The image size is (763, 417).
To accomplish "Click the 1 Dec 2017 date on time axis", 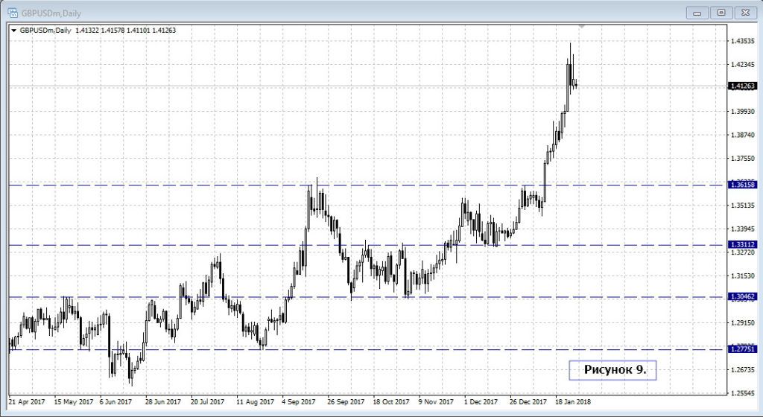I will 481,402.
